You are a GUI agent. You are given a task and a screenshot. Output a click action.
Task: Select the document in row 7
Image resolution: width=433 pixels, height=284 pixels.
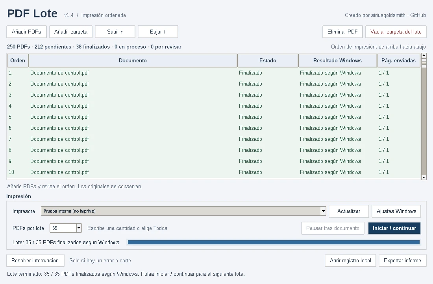(x=214, y=139)
